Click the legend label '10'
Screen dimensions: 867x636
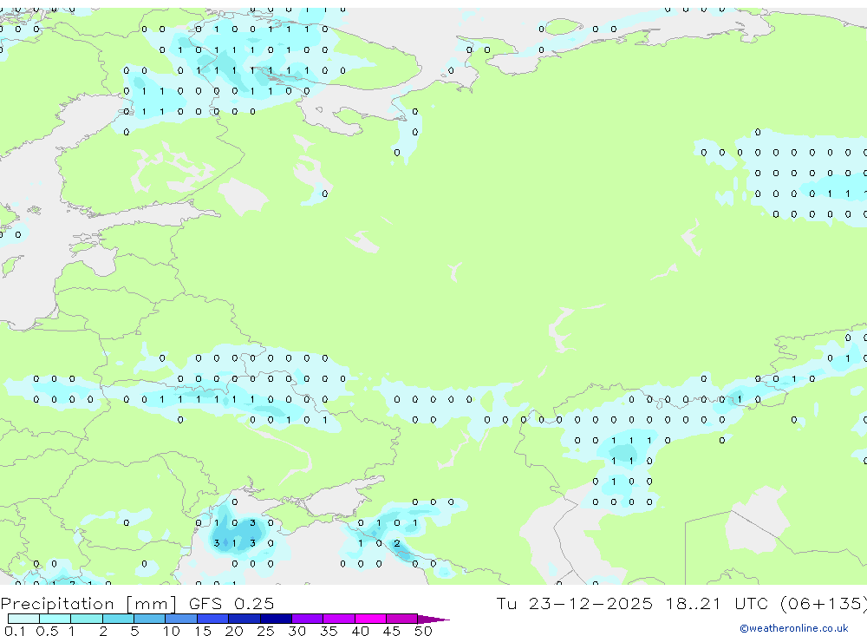[x=171, y=631]
